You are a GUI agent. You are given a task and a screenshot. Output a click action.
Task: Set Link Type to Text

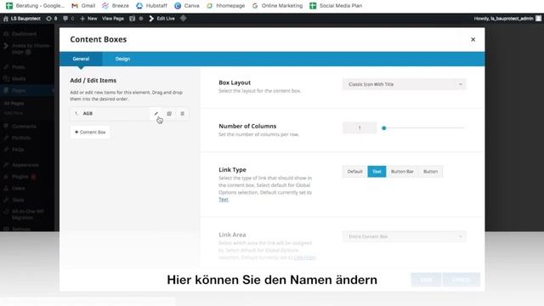point(377,172)
